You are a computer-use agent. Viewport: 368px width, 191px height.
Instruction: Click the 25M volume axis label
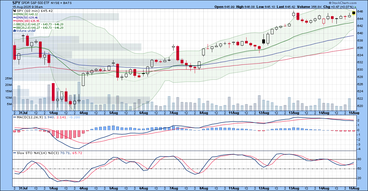tap(9, 79)
